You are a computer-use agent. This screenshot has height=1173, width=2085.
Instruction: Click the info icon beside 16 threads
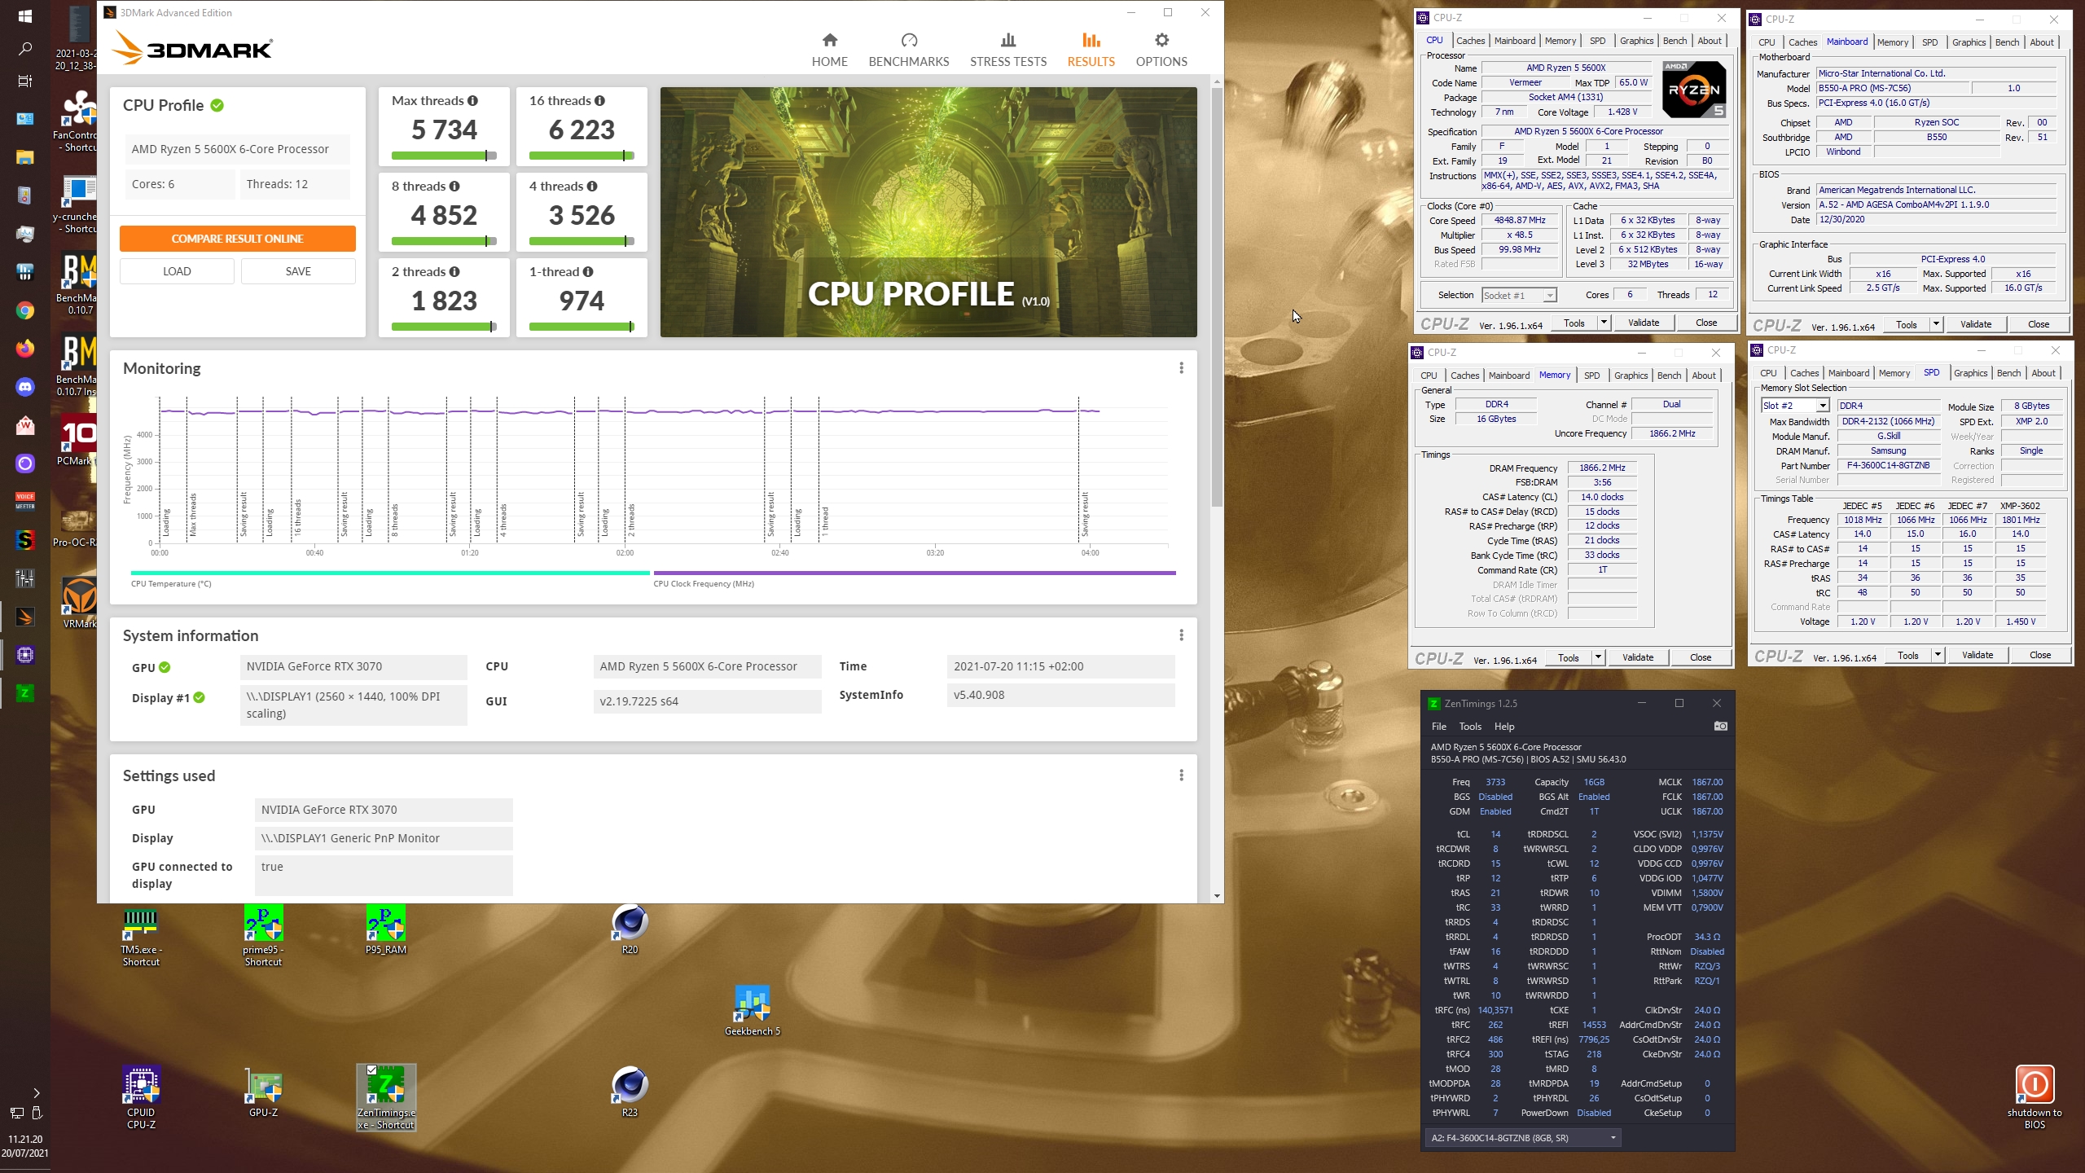(599, 101)
